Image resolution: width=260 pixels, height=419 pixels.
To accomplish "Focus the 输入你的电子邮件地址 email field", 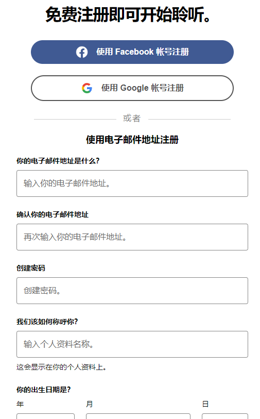I will [x=132, y=183].
